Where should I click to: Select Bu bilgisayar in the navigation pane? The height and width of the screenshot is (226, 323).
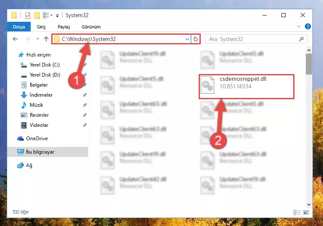48,152
